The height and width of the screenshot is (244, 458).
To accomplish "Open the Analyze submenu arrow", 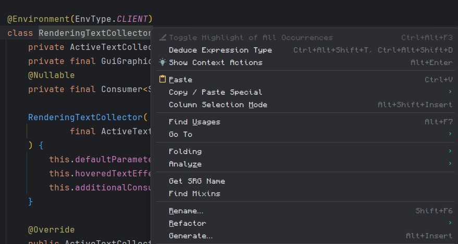I will pyautogui.click(x=450, y=164).
